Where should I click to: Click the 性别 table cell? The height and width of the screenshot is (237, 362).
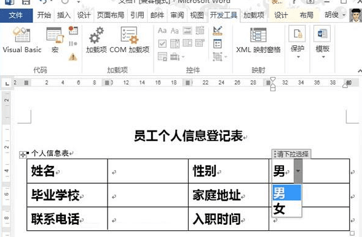click(229, 171)
